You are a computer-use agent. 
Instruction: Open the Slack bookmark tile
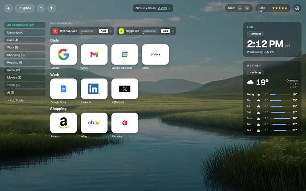point(155,54)
